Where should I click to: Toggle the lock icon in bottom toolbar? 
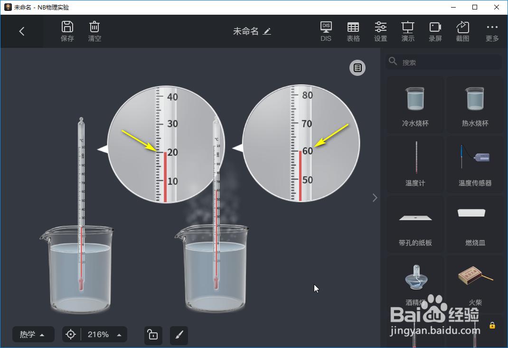[x=153, y=335]
